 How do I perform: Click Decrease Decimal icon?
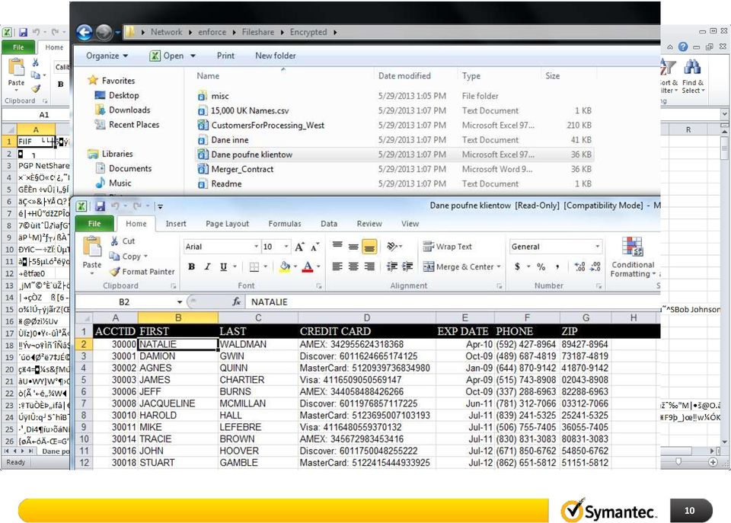(595, 266)
